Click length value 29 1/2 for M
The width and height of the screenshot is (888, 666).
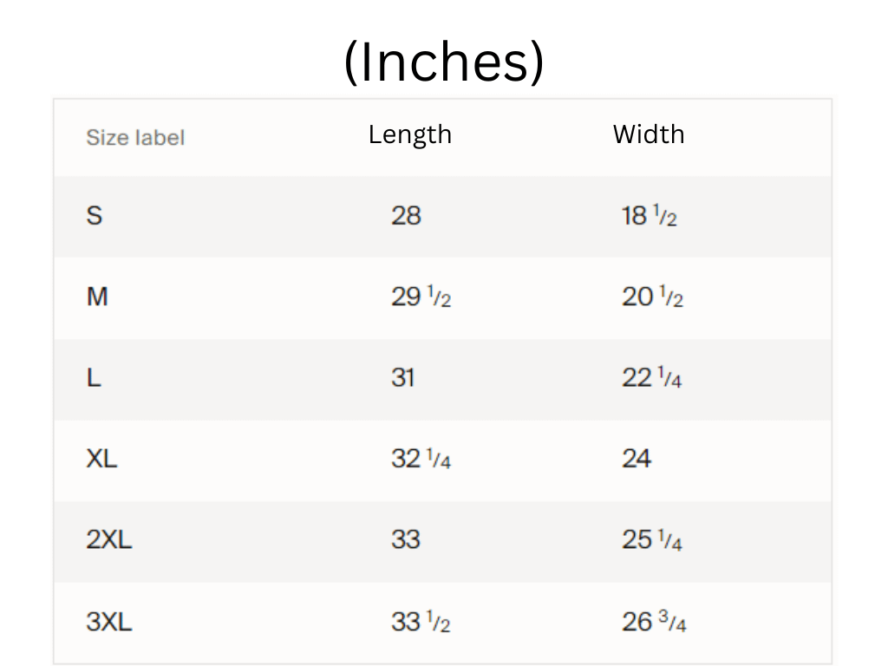coord(421,297)
